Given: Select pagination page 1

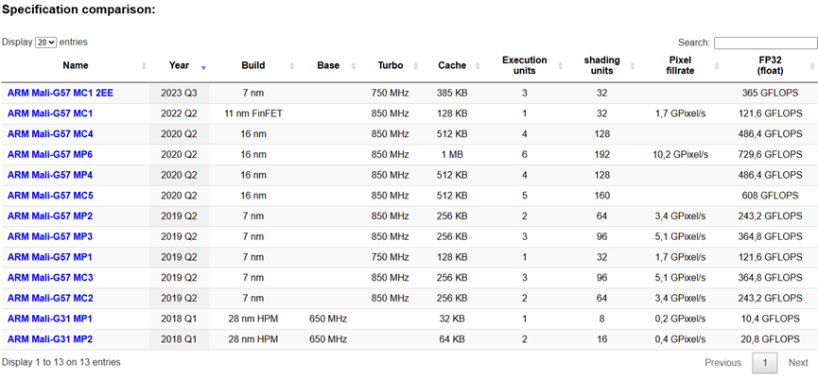Looking at the screenshot, I should (x=764, y=363).
